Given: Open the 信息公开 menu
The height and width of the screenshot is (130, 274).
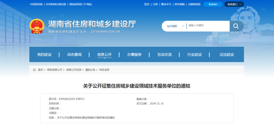Looking at the screenshot, I should pyautogui.click(x=104, y=55).
